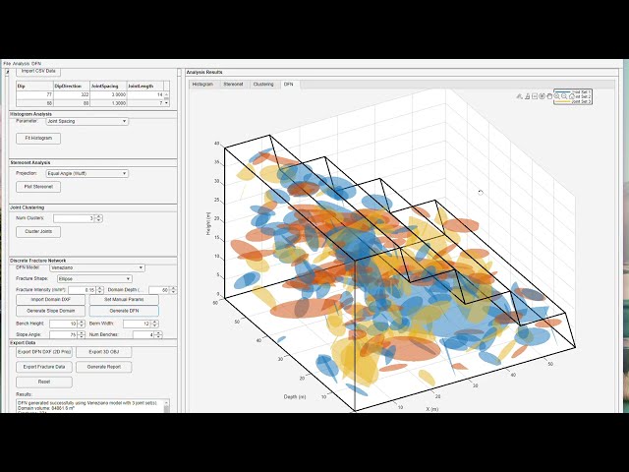629x472 pixels.
Task: Click the Generate Slope Domain button
Action: tap(50, 311)
